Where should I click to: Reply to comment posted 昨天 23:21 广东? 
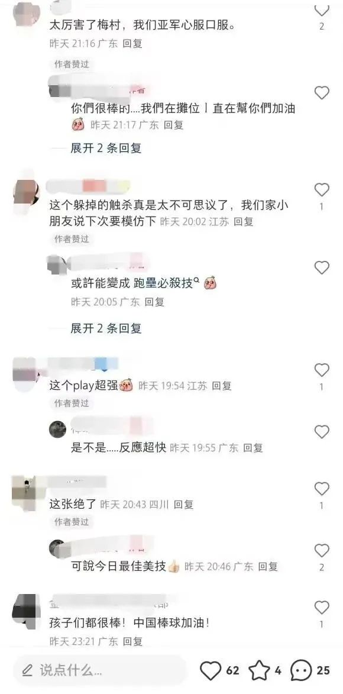coord(132,641)
